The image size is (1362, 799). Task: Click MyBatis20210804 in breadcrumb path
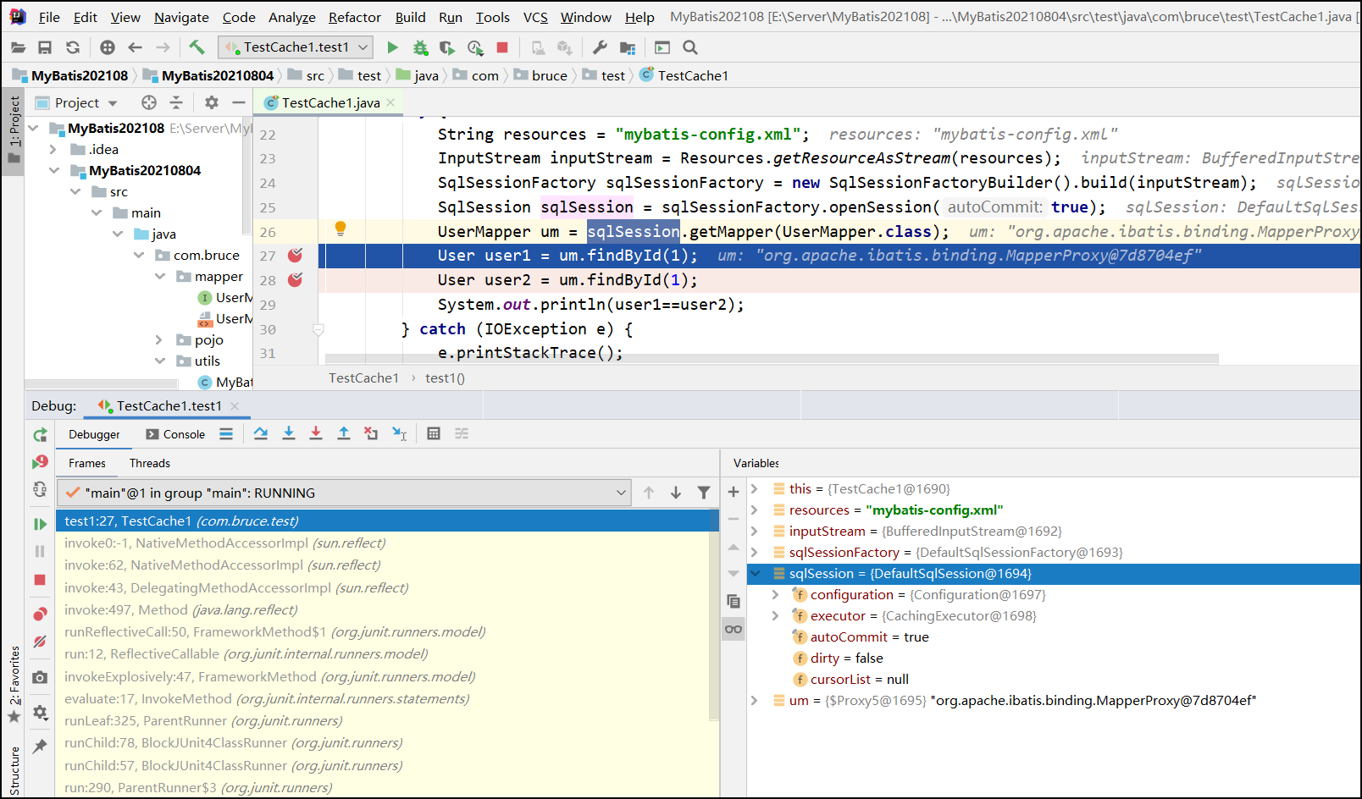(x=208, y=75)
